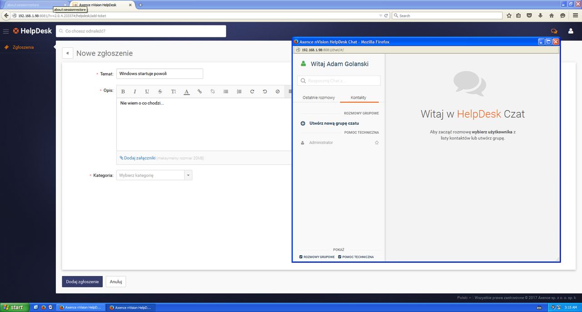Launch Firefox from Quick Launch icon
The height and width of the screenshot is (312, 582).
[x=44, y=307]
